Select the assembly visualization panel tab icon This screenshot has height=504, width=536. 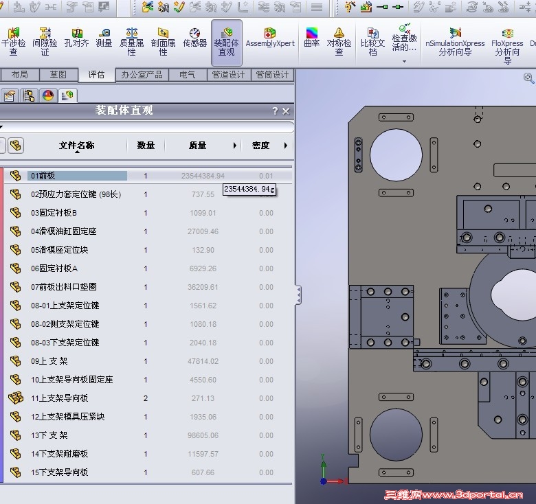click(67, 95)
